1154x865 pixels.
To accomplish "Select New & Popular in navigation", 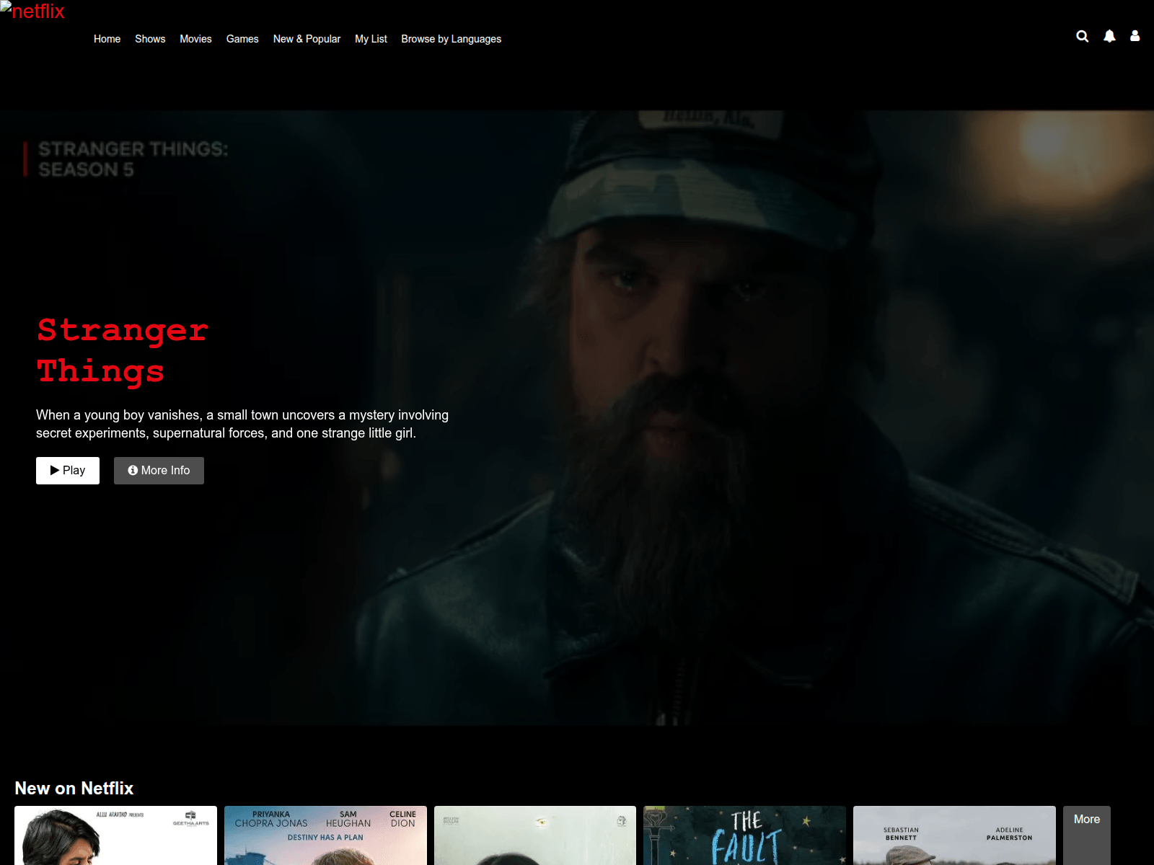I will (x=307, y=39).
